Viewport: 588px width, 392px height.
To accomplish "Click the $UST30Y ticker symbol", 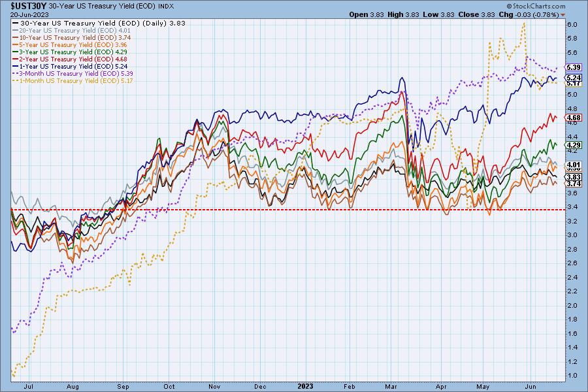I will (29, 6).
